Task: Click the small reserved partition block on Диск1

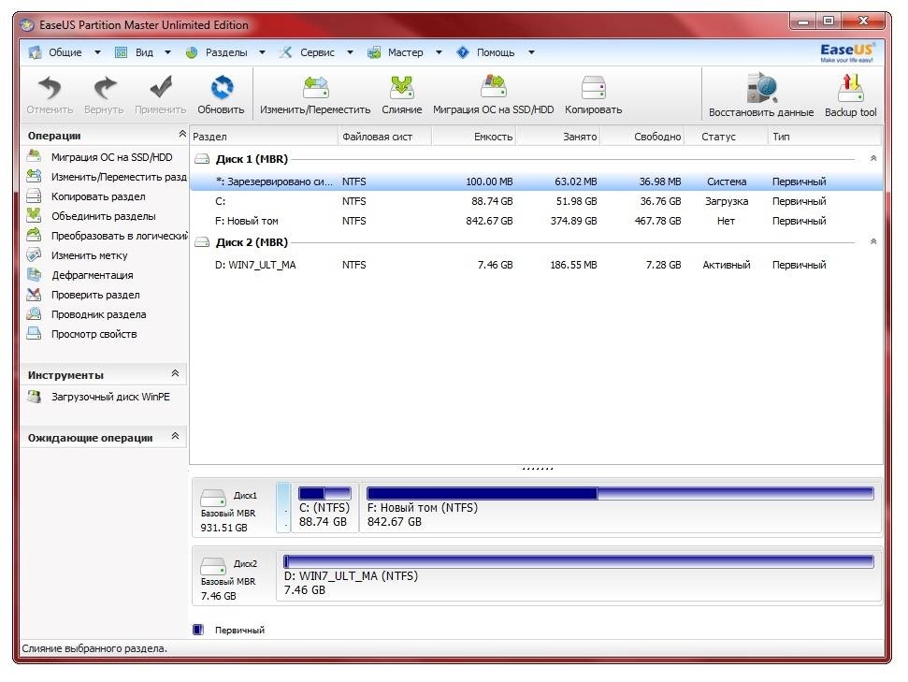Action: [283, 508]
